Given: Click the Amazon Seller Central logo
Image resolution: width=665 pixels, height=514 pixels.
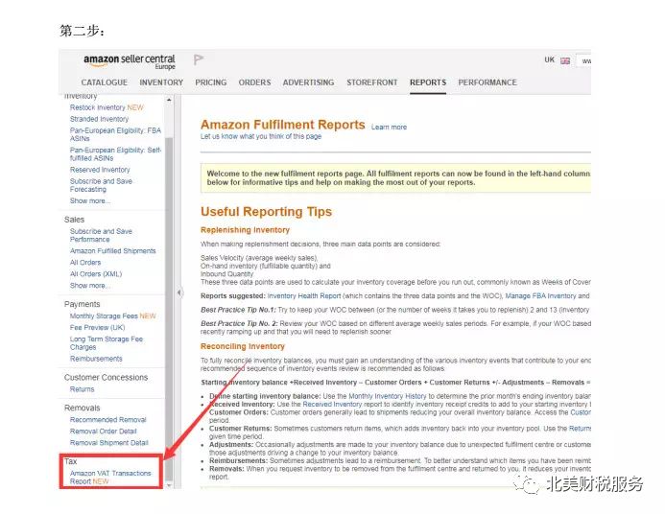Looking at the screenshot, I should click(129, 60).
